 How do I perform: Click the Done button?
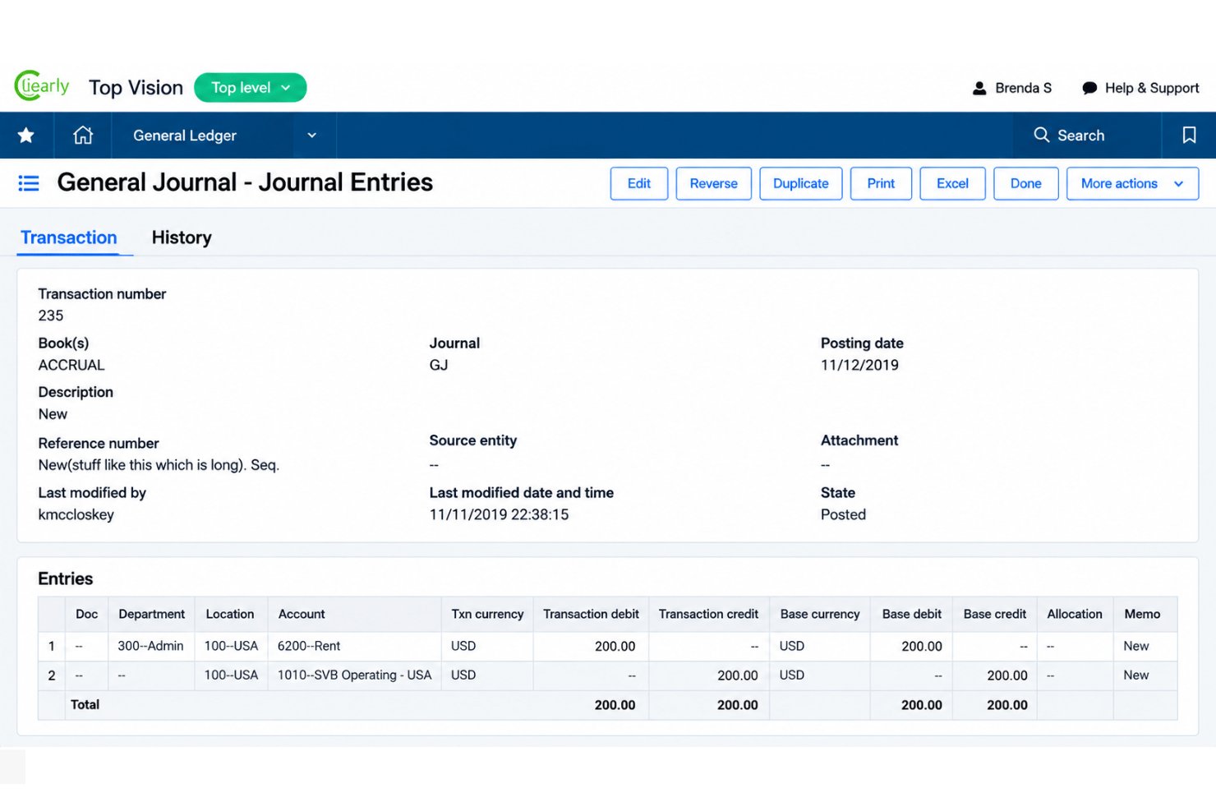[1025, 183]
